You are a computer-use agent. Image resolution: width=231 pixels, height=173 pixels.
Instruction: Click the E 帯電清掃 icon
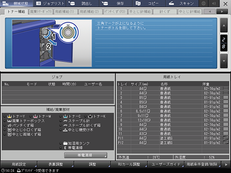coord(65,148)
